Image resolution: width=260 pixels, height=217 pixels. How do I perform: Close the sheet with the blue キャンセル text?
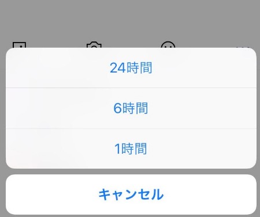point(131,195)
